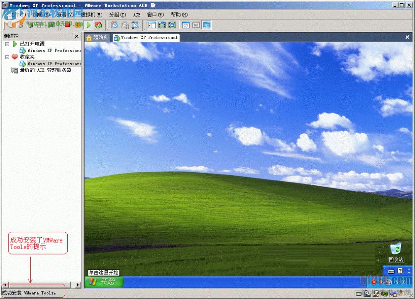This screenshot has width=415, height=299.
Task: Select the suspend virtual machine icon
Action: click(79, 25)
